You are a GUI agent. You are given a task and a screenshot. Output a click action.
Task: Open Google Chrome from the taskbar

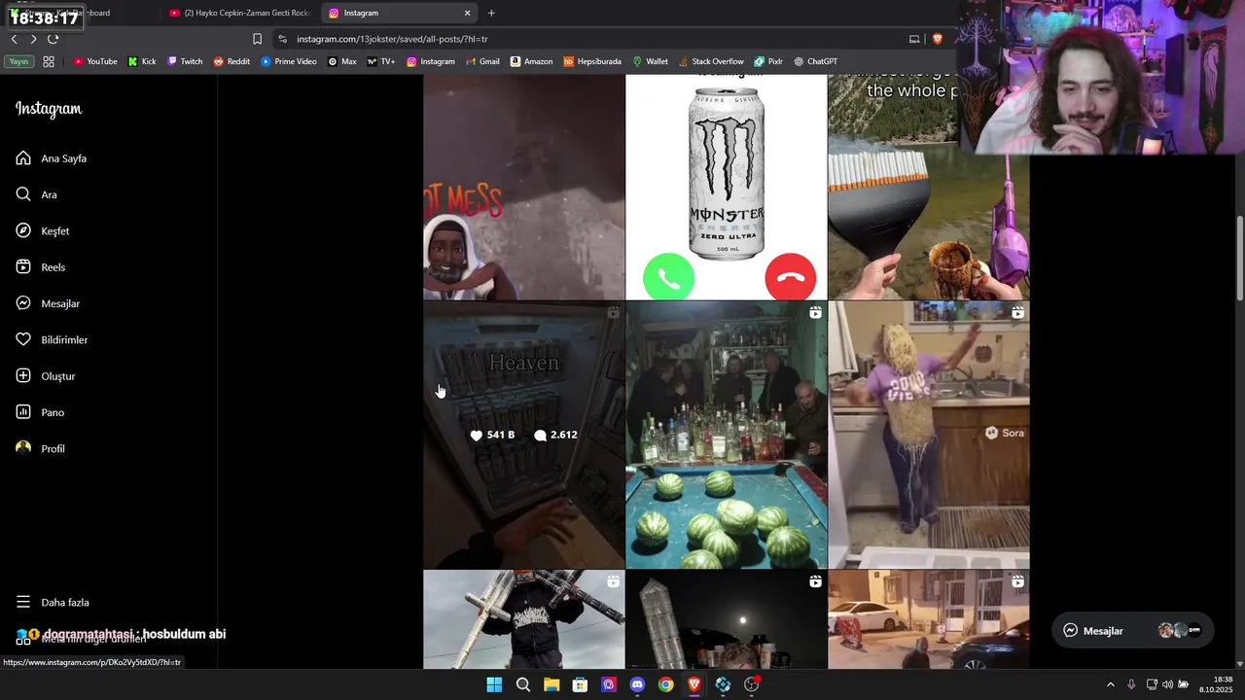[665, 684]
